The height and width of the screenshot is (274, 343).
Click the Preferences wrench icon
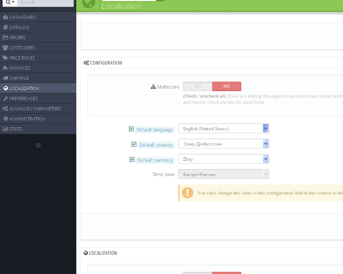click(x=5, y=98)
